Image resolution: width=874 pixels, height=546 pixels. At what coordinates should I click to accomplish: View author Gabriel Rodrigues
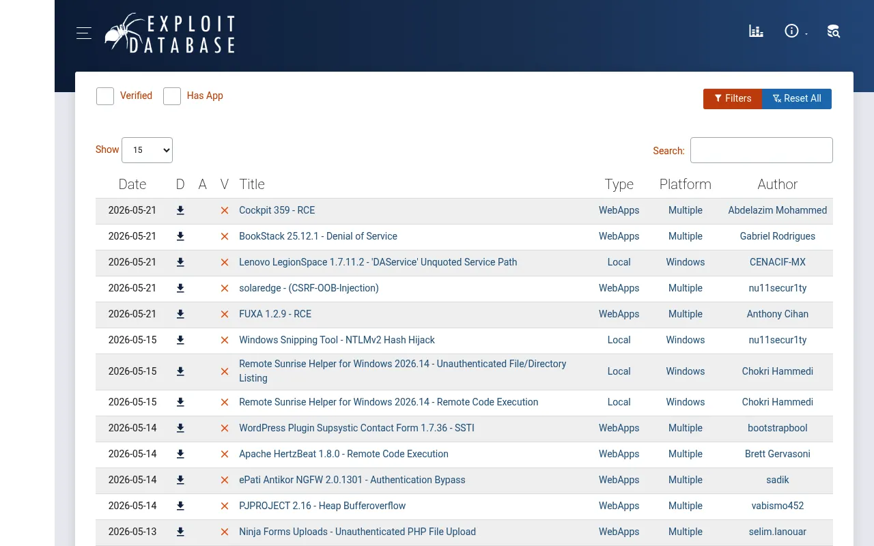tap(778, 236)
